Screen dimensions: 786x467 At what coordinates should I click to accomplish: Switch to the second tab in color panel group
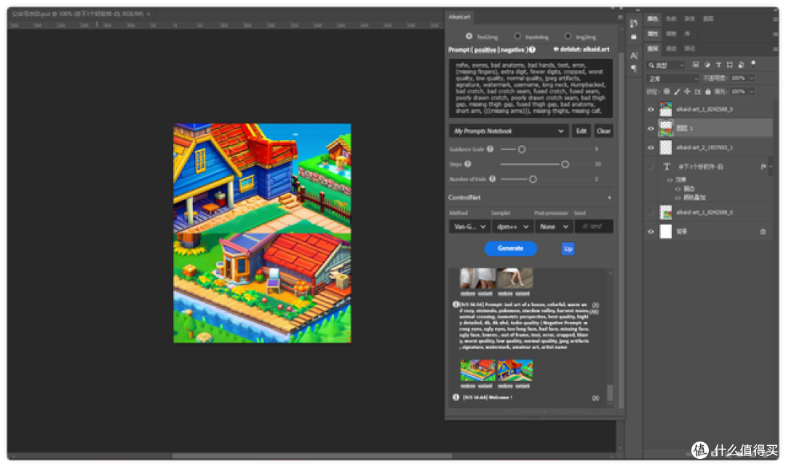671,19
